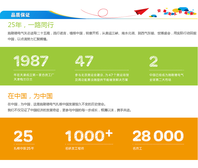Click the large 1000+ number
198x168 pixels.
(x=89, y=136)
